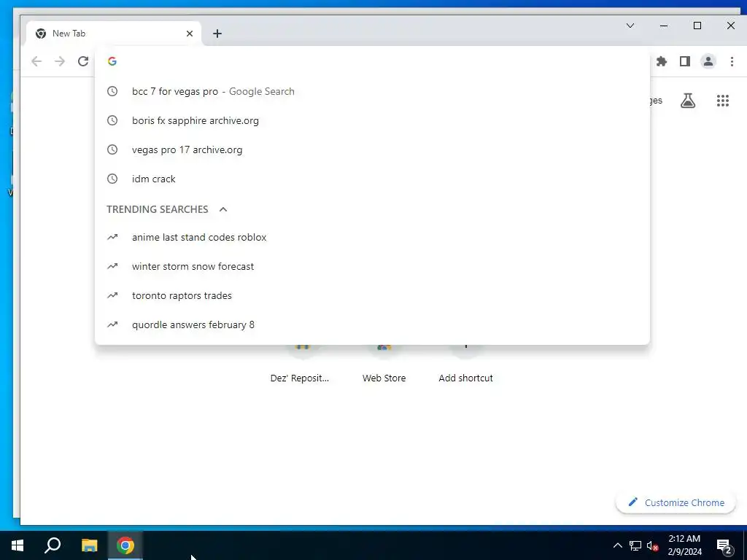Open the notification center icon
Screen dimensions: 747x560
point(724,545)
